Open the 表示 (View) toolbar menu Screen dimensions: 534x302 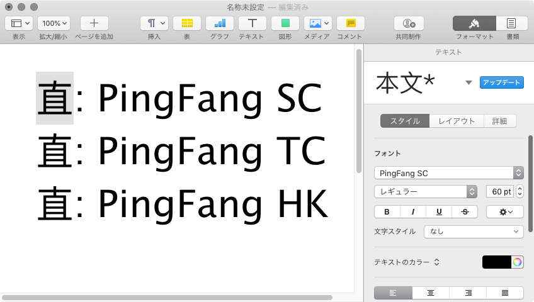(19, 23)
